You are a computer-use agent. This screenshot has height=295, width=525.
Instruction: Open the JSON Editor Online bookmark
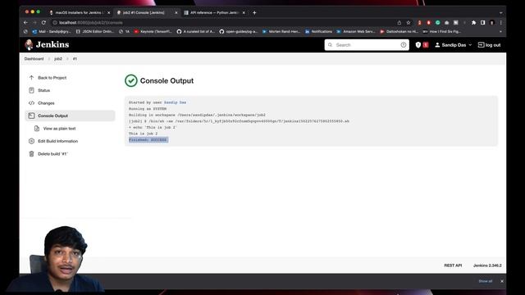[95, 31]
